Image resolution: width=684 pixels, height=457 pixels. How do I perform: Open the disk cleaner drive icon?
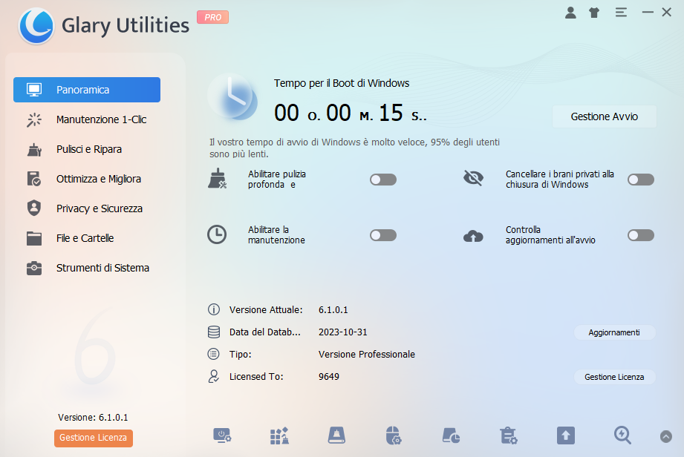[x=336, y=435]
